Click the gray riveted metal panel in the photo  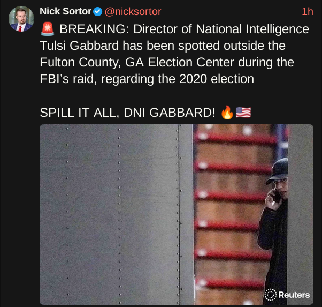point(112,214)
